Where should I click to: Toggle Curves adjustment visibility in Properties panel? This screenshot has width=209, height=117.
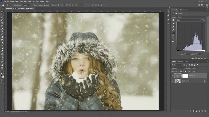click(202, 58)
